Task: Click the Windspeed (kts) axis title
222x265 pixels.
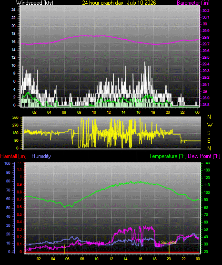Action: pos(35,2)
